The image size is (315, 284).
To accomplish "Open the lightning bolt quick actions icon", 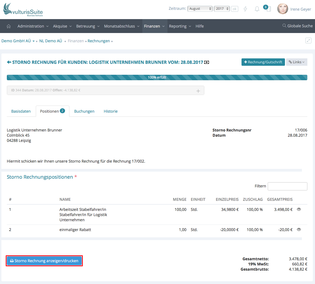I will point(245,9).
